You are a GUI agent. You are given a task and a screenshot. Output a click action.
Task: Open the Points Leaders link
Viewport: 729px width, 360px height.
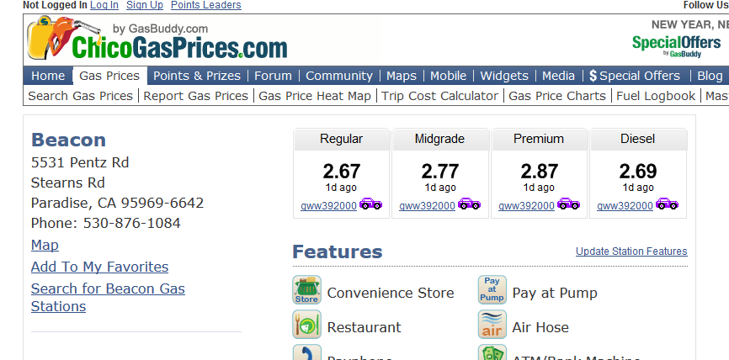click(x=206, y=5)
